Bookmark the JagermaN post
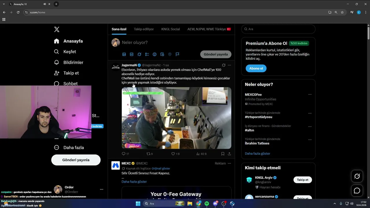370x208 pixels. pyautogui.click(x=223, y=154)
